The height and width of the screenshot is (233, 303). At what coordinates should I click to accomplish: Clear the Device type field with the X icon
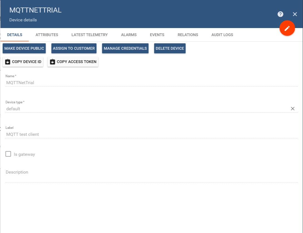point(292,109)
